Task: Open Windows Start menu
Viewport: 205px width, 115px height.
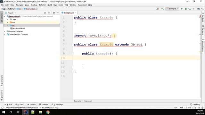Action: [4, 112]
